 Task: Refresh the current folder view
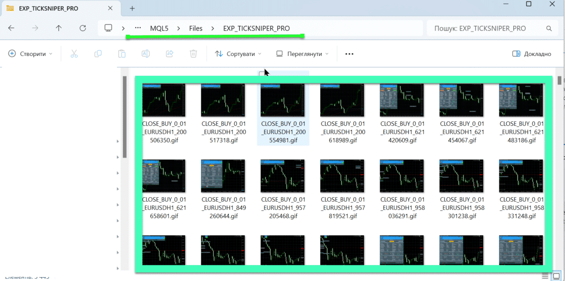83,28
